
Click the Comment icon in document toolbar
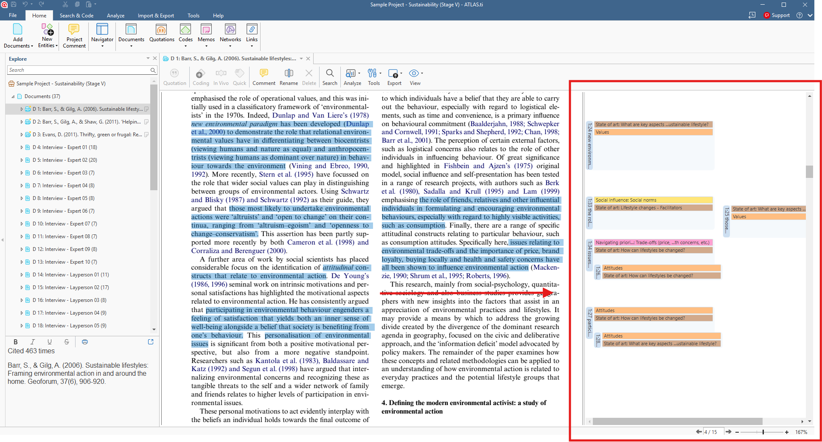(264, 77)
